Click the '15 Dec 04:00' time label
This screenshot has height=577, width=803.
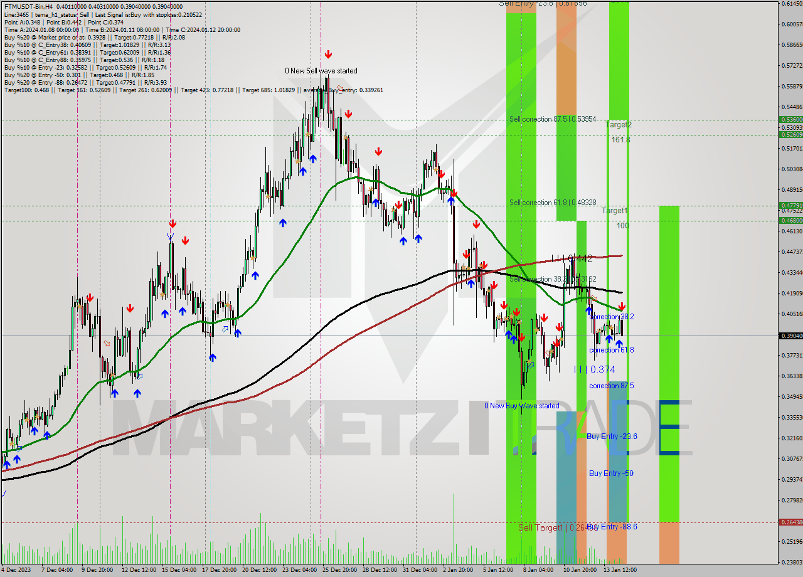click(x=179, y=570)
